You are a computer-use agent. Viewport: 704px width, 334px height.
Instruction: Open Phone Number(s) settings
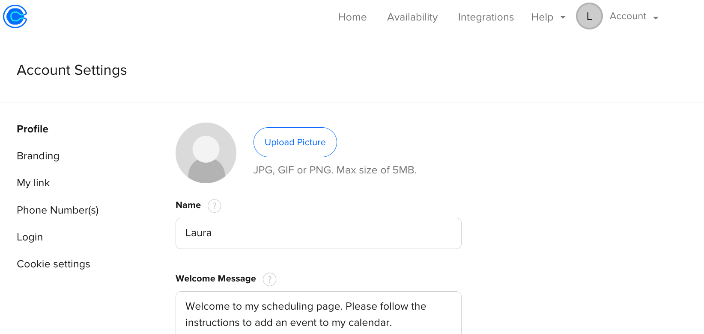[57, 210]
